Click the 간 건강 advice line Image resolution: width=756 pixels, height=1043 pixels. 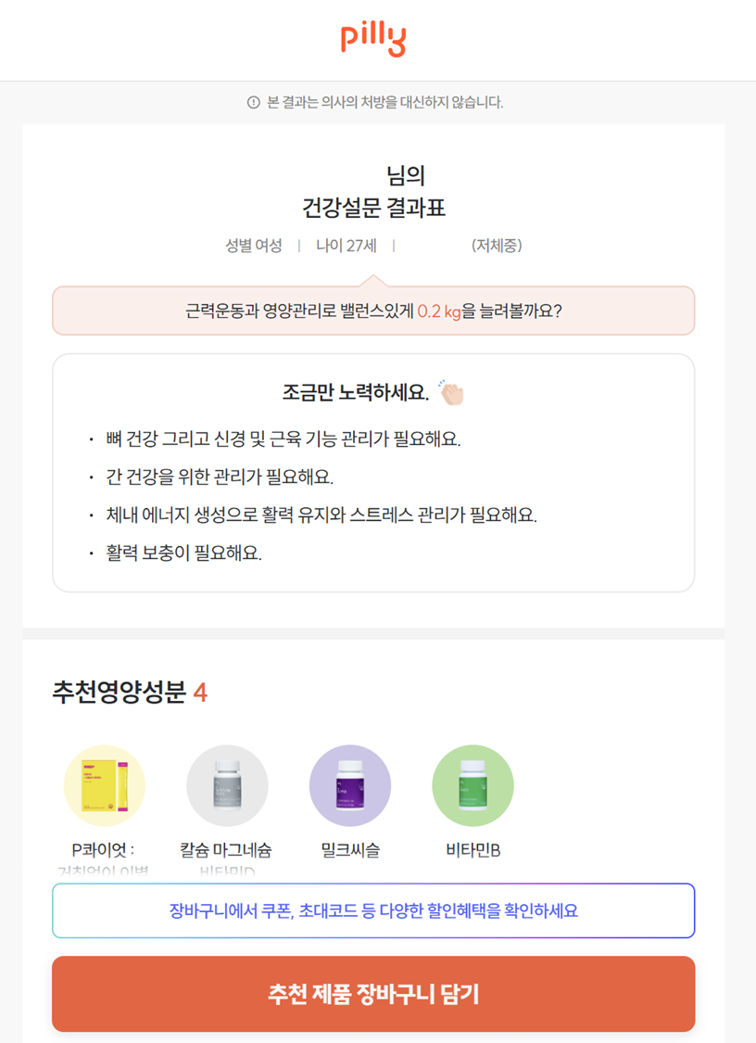219,477
